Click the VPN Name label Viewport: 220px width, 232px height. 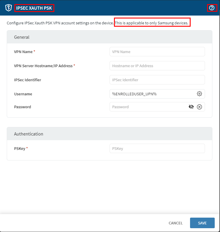[23, 52]
